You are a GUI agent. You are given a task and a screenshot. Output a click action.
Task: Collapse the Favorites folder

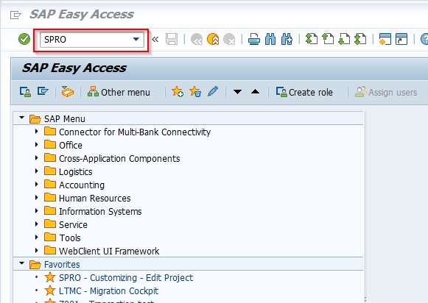pyautogui.click(x=21, y=263)
